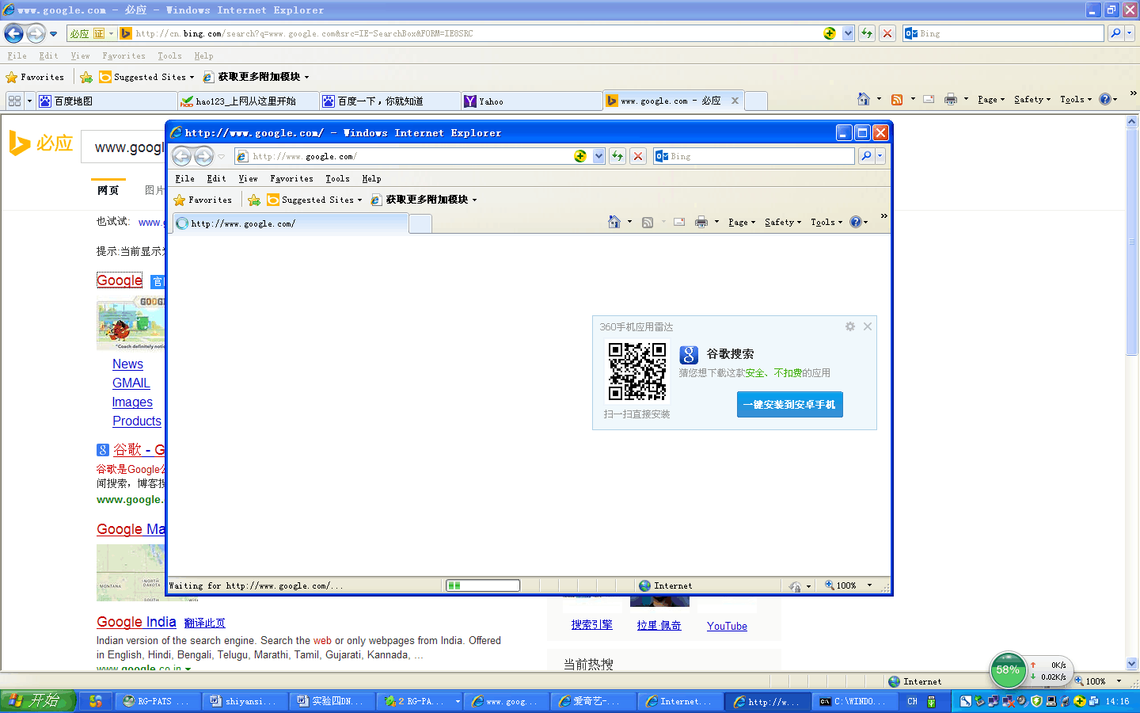Image resolution: width=1140 pixels, height=713 pixels.
Task: Click the Quick Tabs grid icon
Action: click(x=14, y=101)
